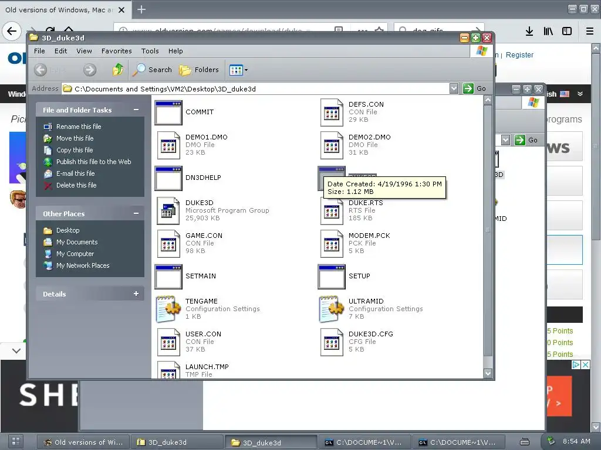
Task: Collapse the Other Places panel
Action: pyautogui.click(x=136, y=213)
